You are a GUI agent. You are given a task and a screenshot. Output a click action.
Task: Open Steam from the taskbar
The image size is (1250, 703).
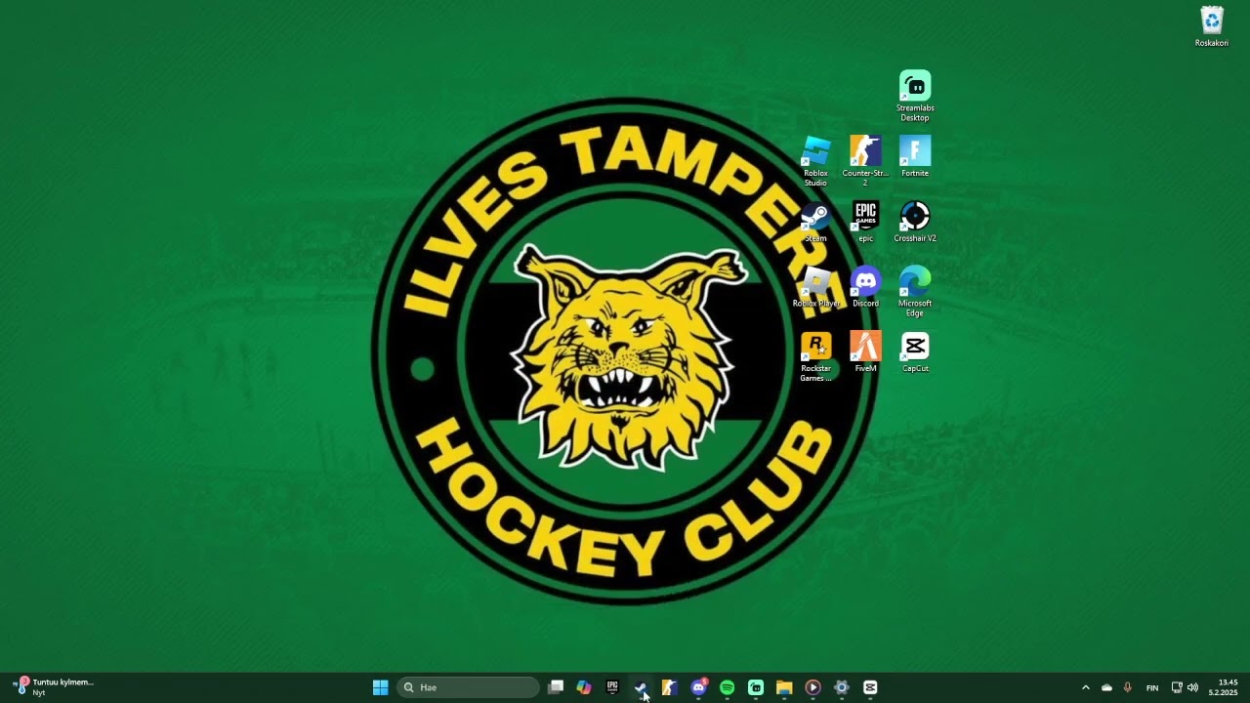[x=641, y=687]
